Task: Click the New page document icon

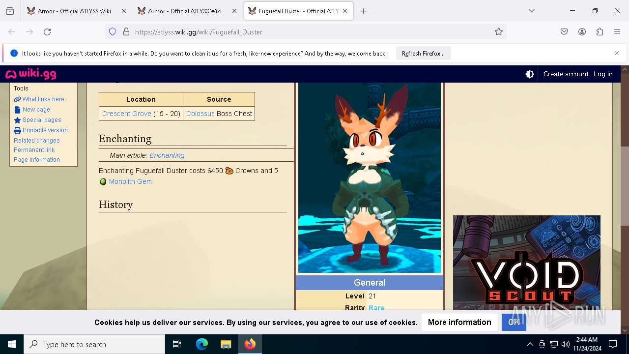Action: (x=17, y=110)
